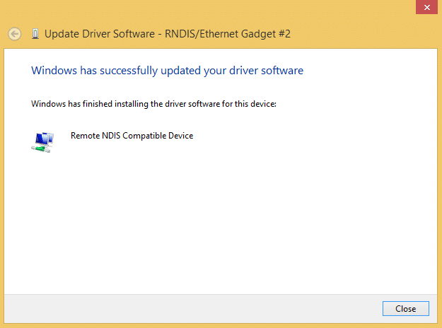Click the left yellow window border
This screenshot has width=442, height=328.
pos(2,177)
